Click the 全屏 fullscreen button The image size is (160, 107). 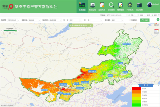click(147, 15)
